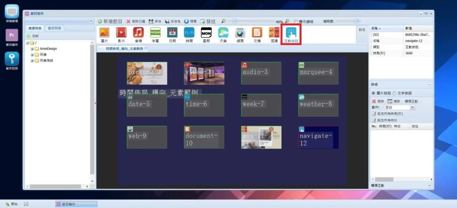Screen dimensions: 457x208
Task: Click the 音頻 audio element icon
Action: click(138, 34)
